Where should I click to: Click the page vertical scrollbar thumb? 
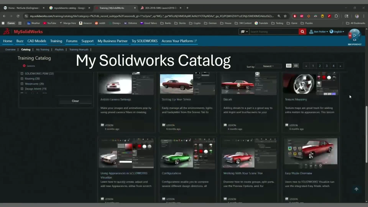pyautogui.click(x=366, y=135)
